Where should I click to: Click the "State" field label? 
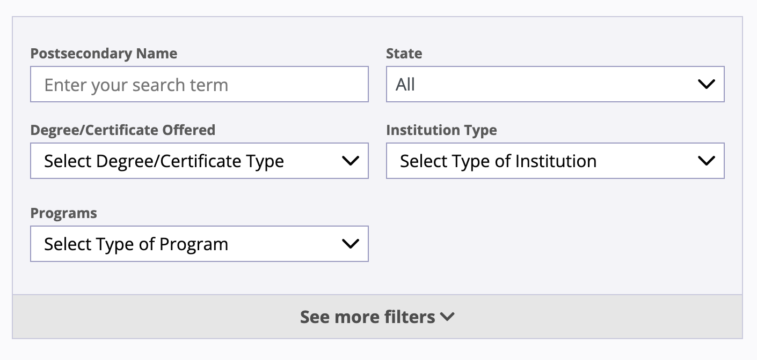pyautogui.click(x=404, y=54)
